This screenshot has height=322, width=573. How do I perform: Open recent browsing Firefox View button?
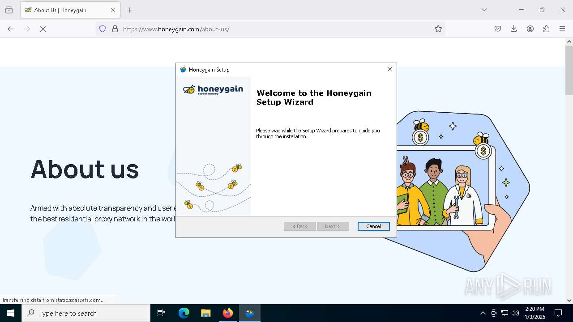9,10
